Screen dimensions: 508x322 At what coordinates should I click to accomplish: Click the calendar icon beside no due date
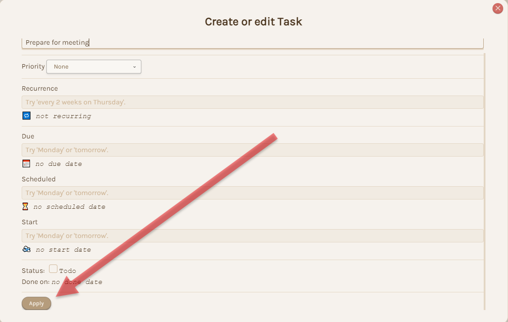(26, 163)
